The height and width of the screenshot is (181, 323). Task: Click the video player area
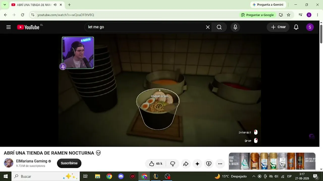coord(160,90)
